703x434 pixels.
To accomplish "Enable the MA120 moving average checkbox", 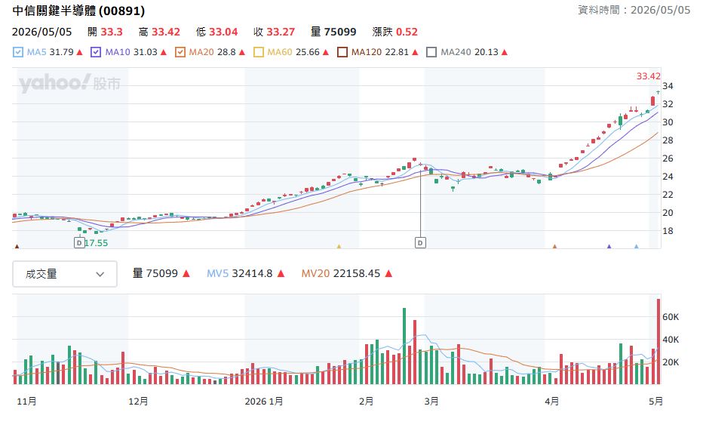I will [342, 52].
